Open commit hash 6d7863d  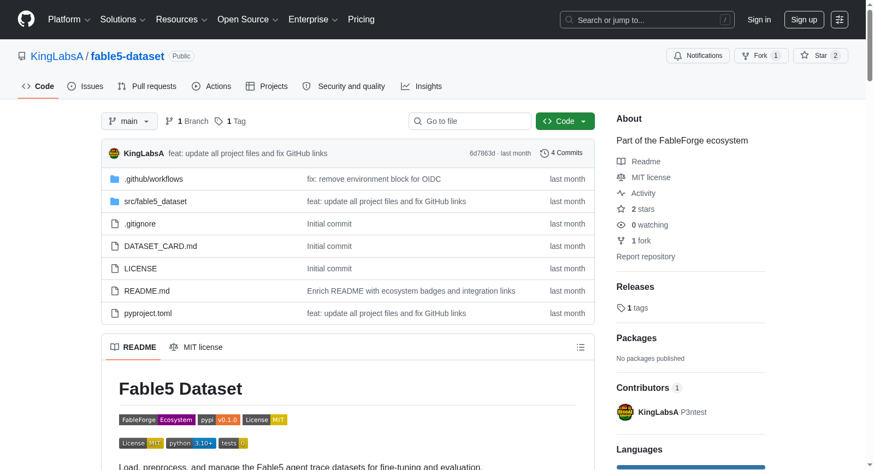(x=482, y=153)
